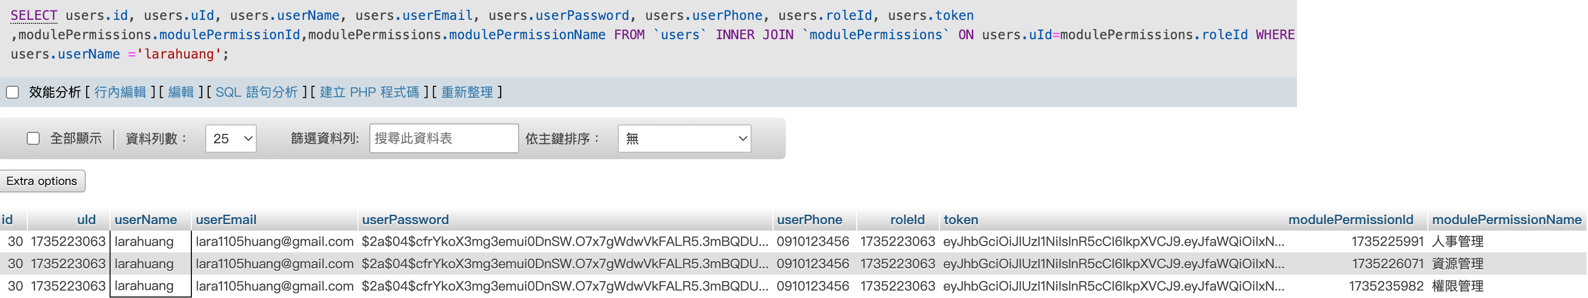Toggle the 效能分析 checkbox
Screen dimensions: 1588x298
point(12,93)
